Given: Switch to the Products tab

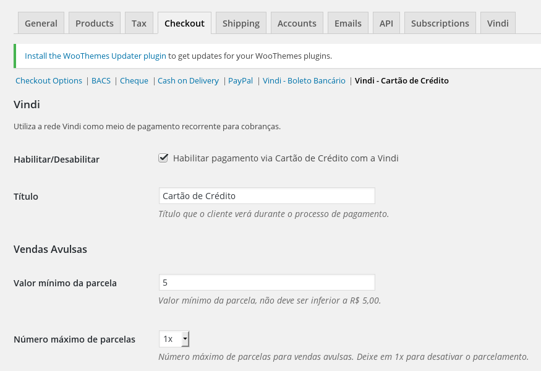Looking at the screenshot, I should [x=95, y=23].
